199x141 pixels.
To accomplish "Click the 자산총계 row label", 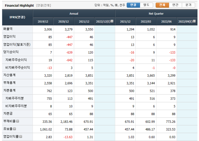I will 9,75.
